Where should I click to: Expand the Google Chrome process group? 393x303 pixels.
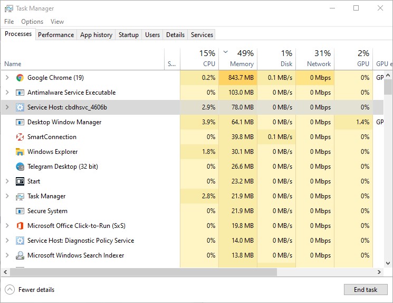(7, 78)
